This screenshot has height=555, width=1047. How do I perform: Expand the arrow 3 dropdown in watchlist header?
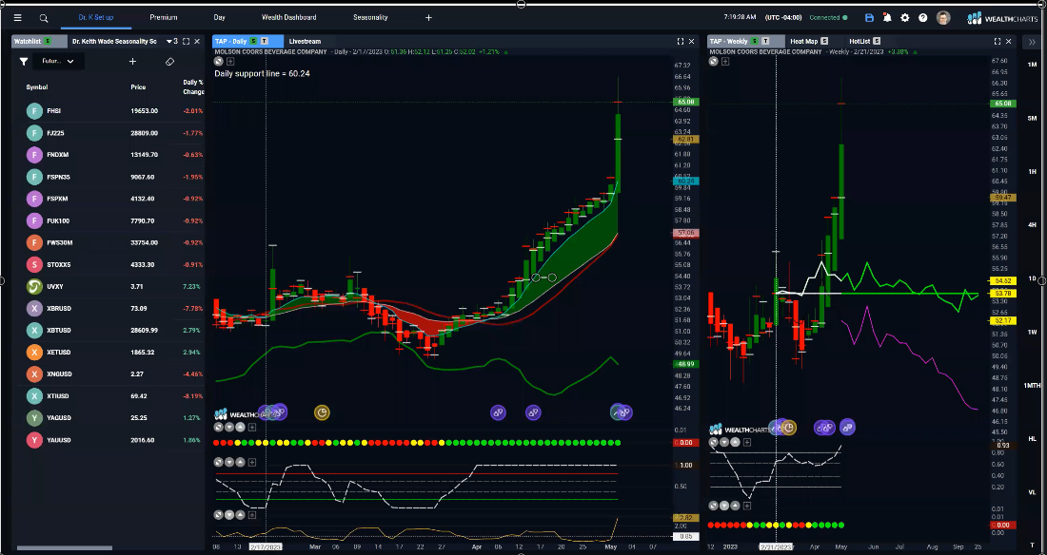pyautogui.click(x=171, y=42)
